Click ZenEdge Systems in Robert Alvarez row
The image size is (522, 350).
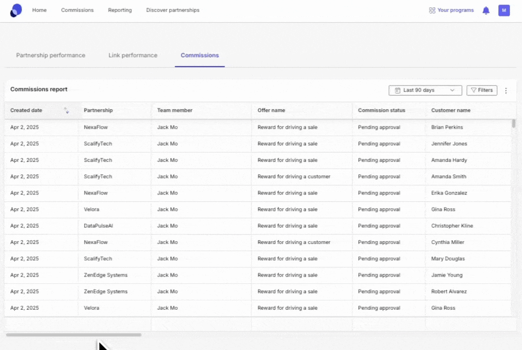105,291
